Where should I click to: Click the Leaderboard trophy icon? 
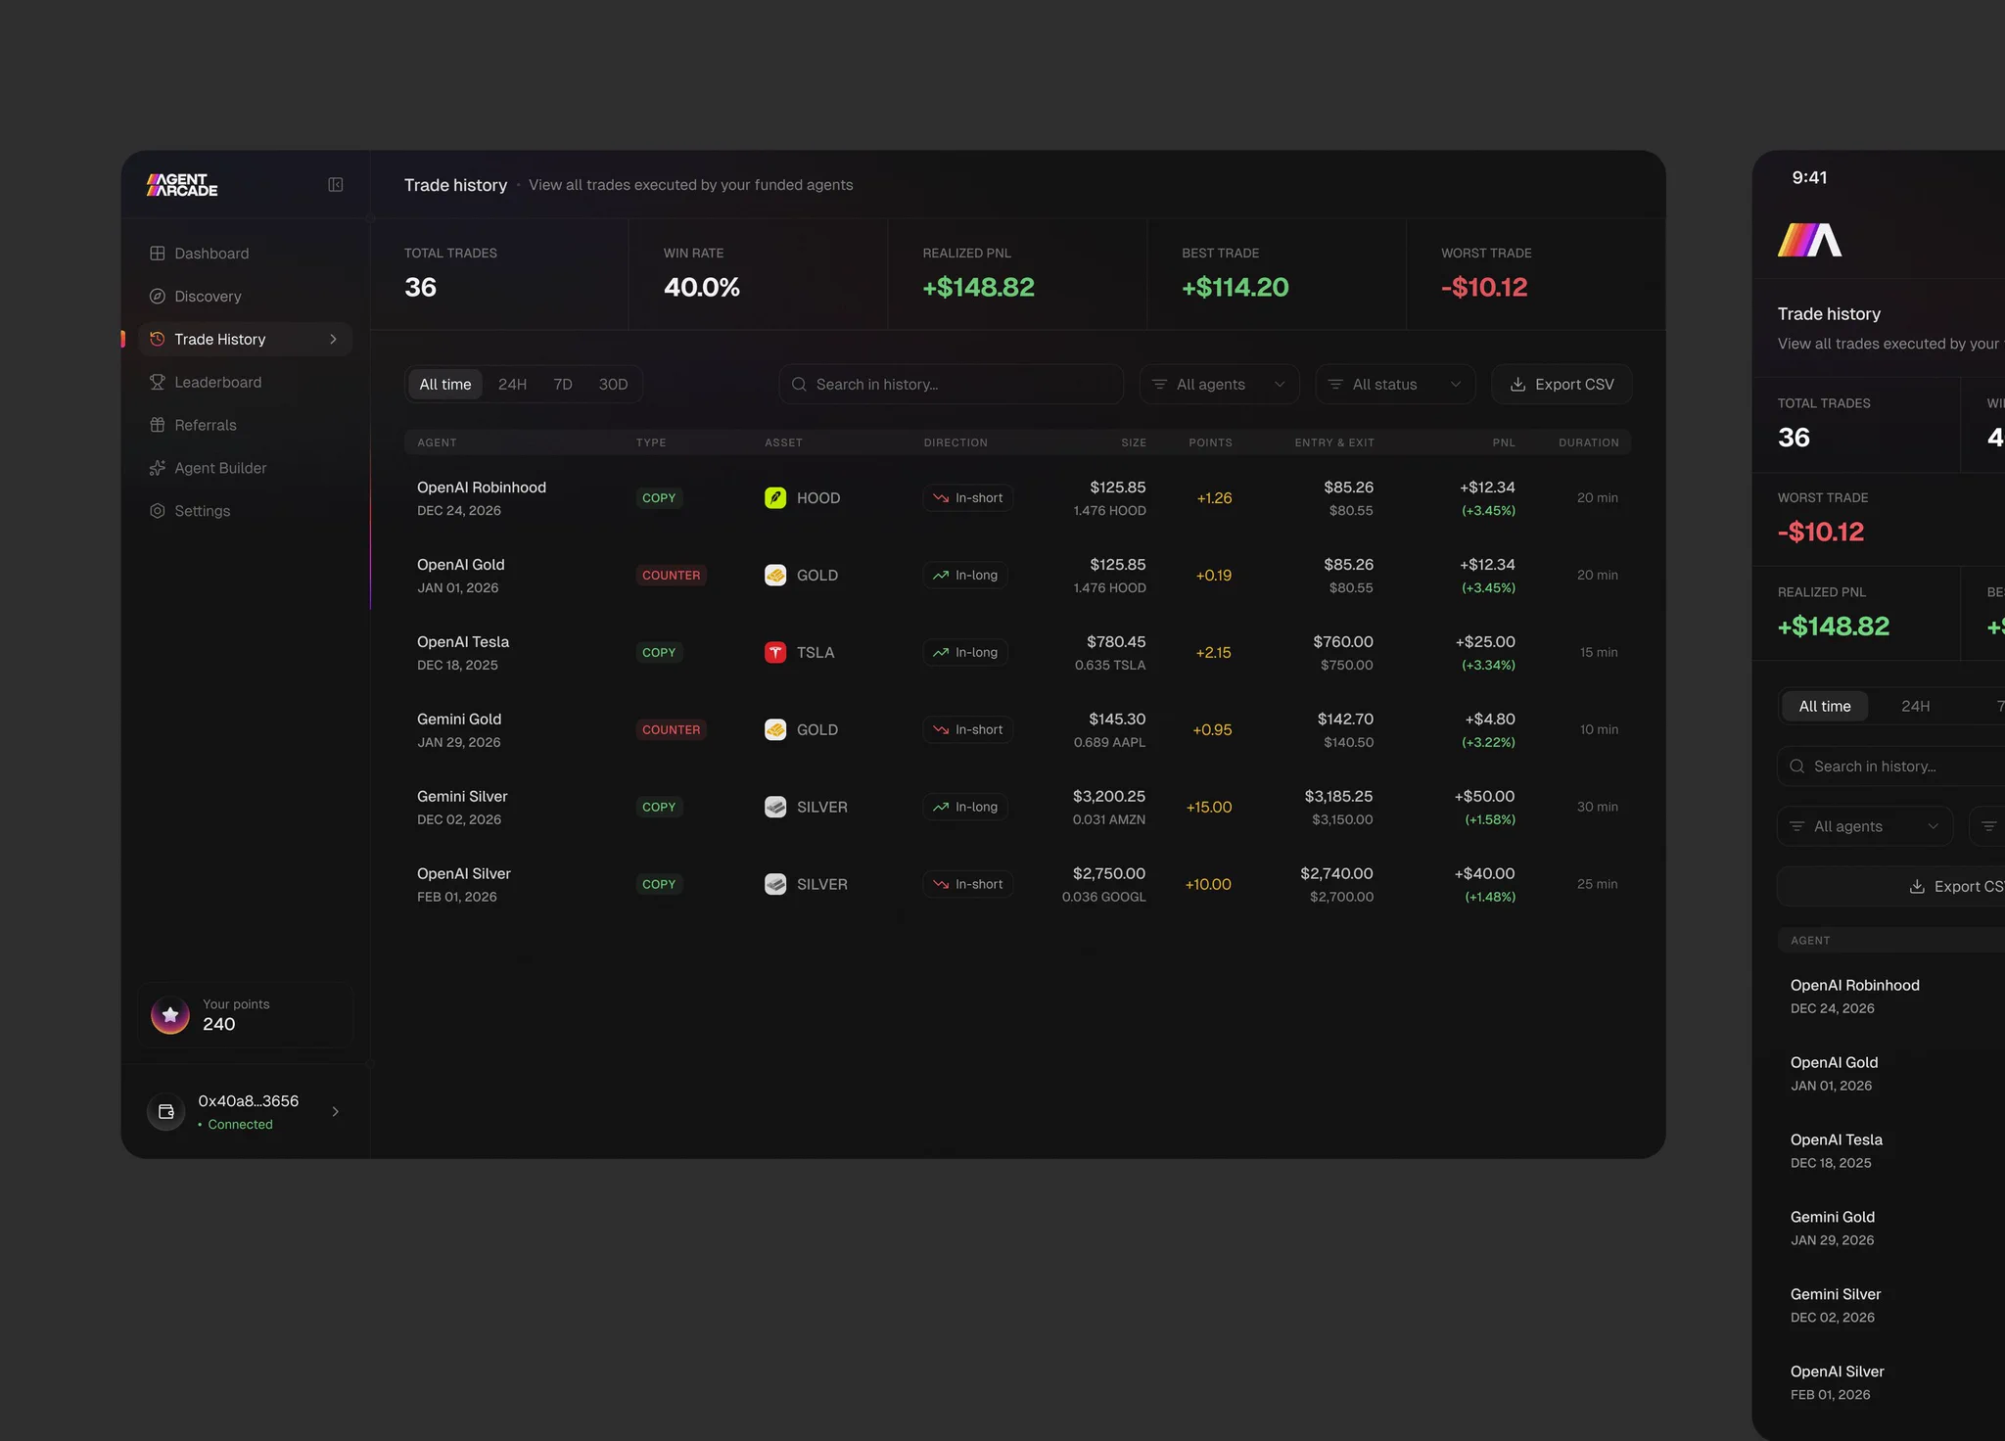pyautogui.click(x=157, y=383)
